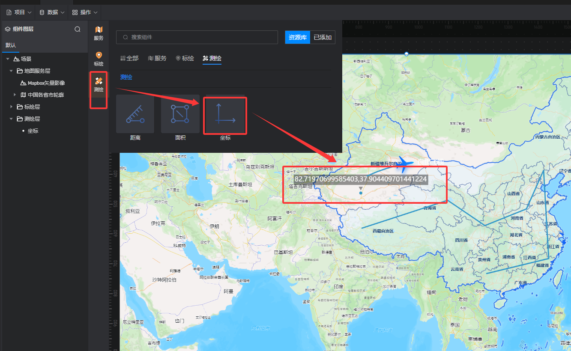The height and width of the screenshot is (351, 571).
Task: Open the 操作 menu
Action: (x=85, y=12)
